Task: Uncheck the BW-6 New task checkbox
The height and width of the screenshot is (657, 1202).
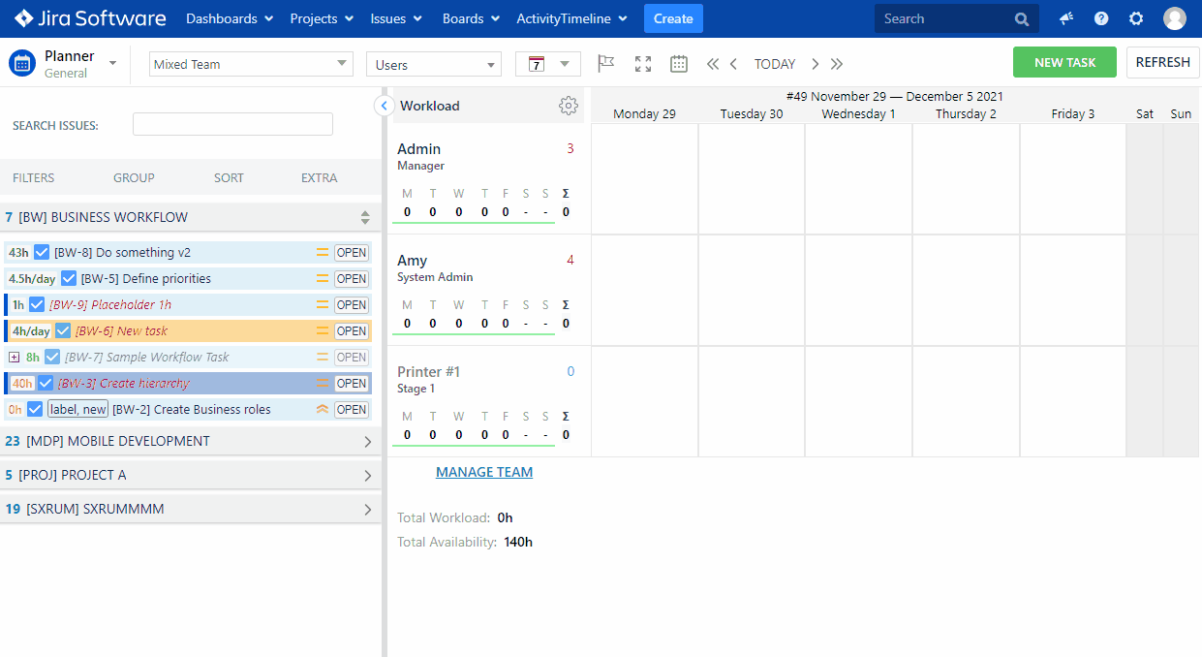Action: [x=63, y=330]
